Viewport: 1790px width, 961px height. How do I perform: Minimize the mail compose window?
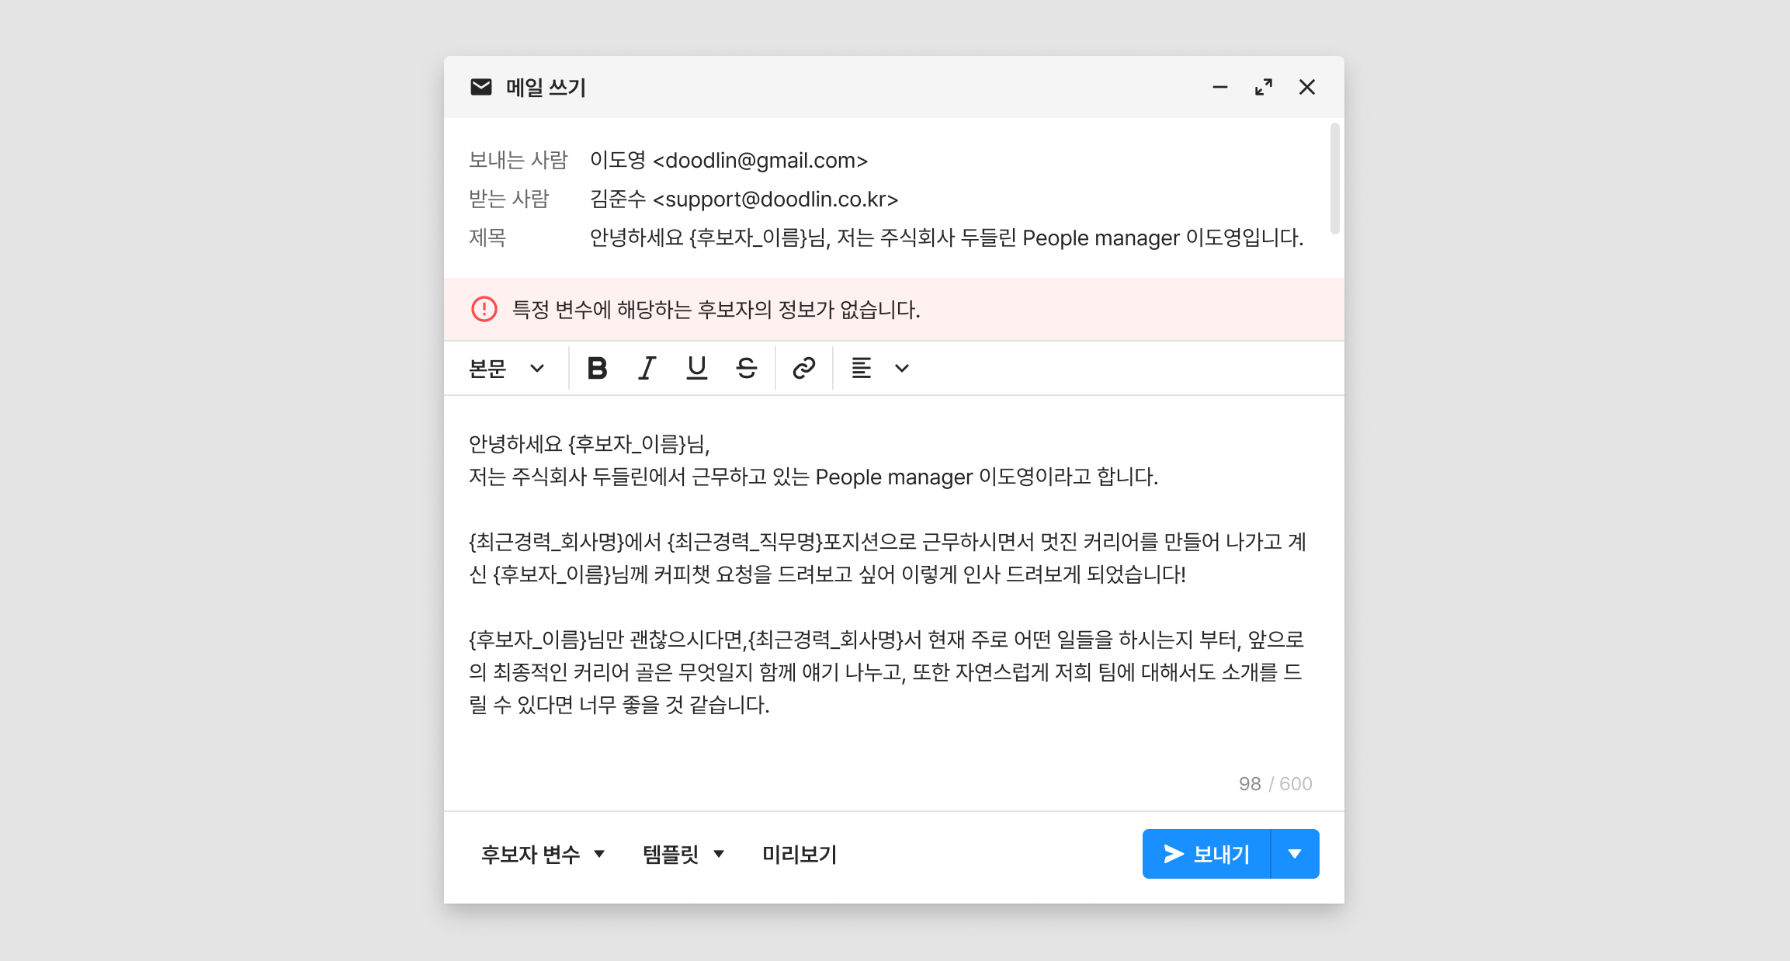pyautogui.click(x=1219, y=87)
